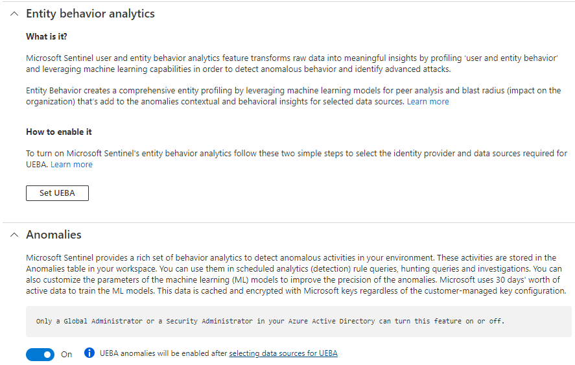
Task: Turn off the Anomalies toggle switch
Action: pos(41,354)
